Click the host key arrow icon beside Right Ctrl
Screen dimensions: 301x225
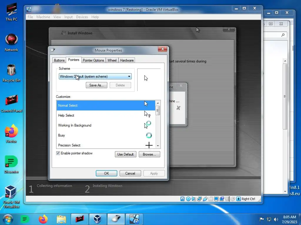click(238, 199)
